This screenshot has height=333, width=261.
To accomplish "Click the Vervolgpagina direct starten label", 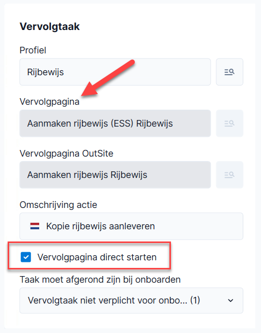I will 97,257.
